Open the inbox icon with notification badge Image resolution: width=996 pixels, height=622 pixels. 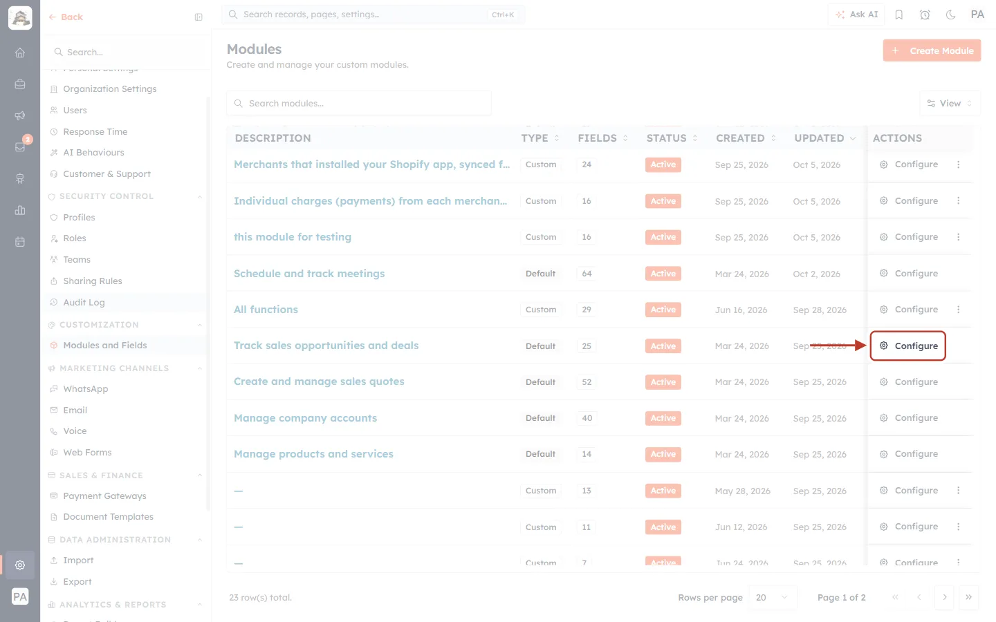(x=20, y=147)
